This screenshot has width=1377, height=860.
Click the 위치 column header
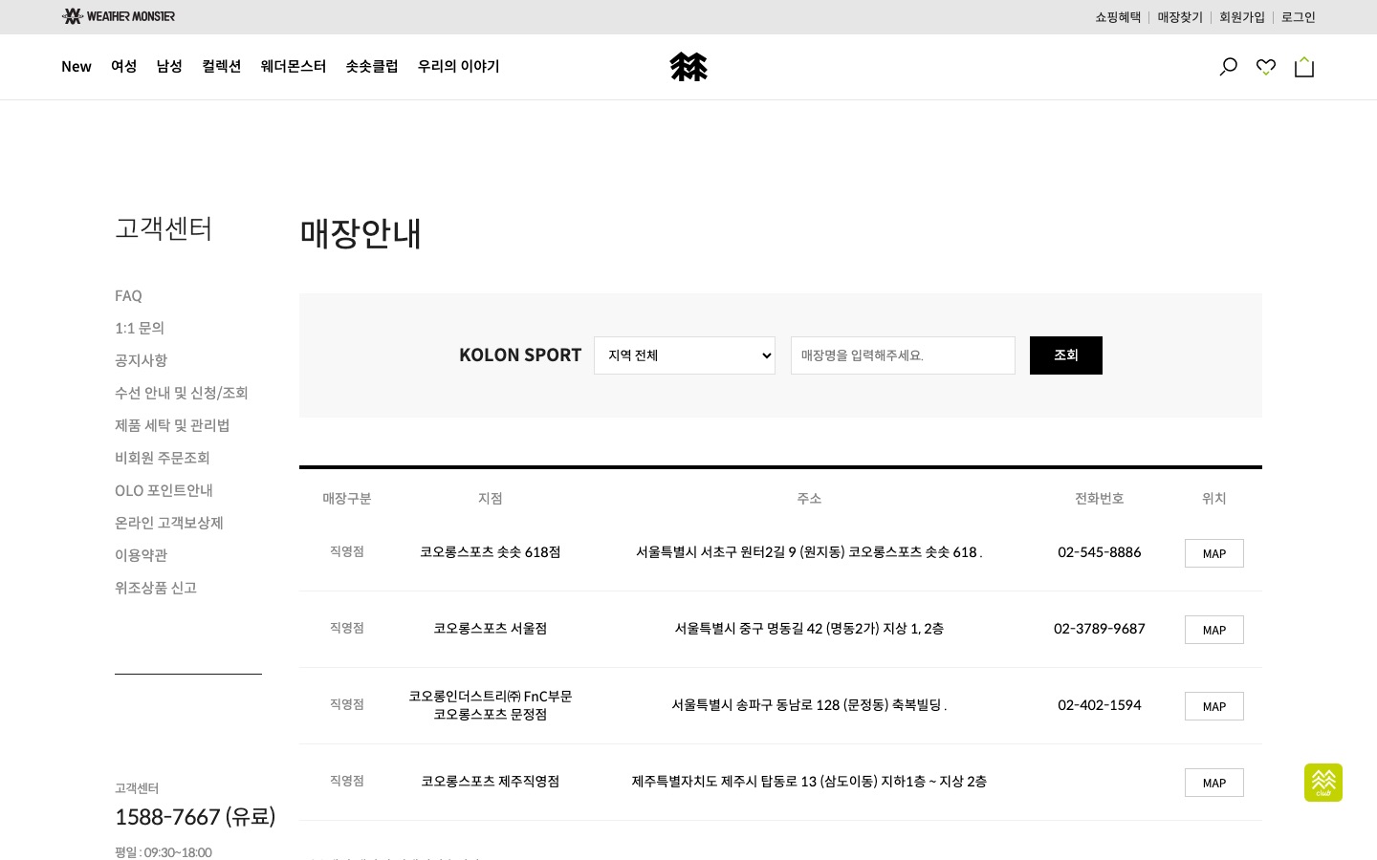[1214, 499]
